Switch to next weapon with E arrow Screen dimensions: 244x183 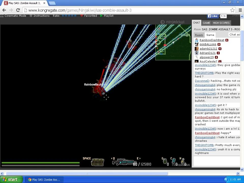coord(139,158)
